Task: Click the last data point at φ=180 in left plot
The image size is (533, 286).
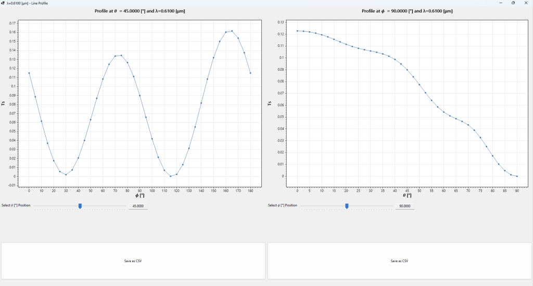Action: pyautogui.click(x=250, y=73)
